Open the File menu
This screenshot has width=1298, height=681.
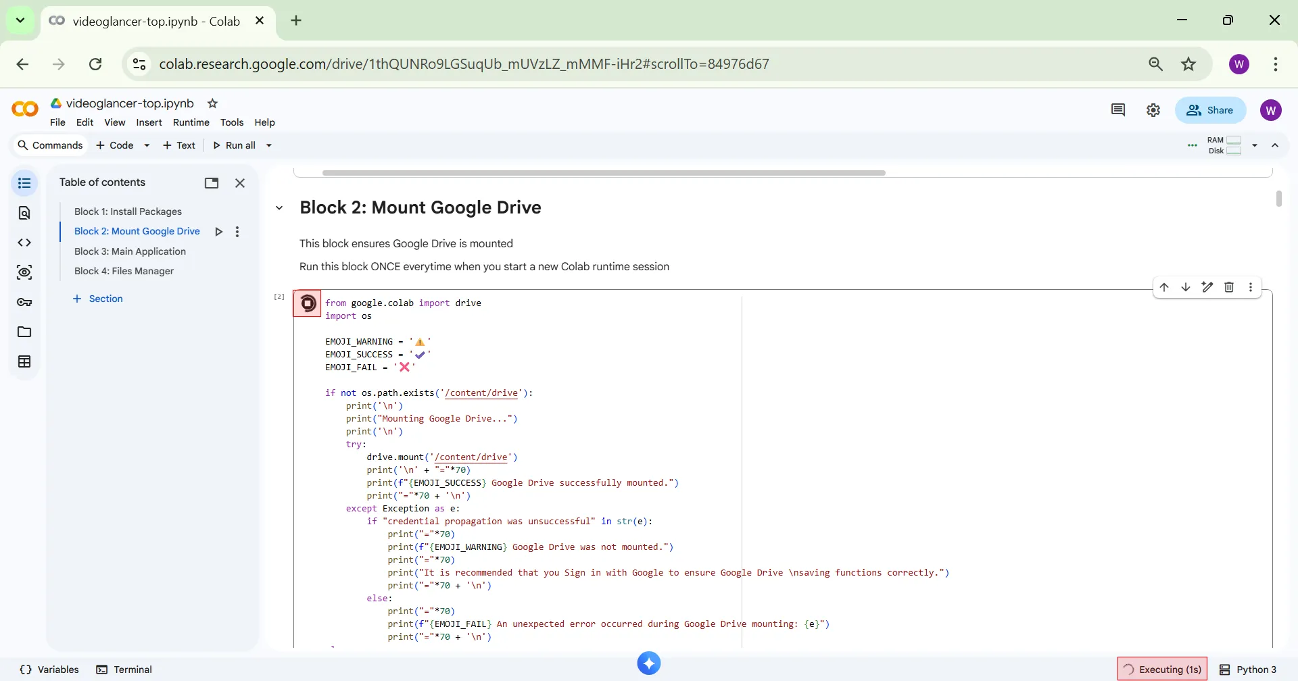[x=57, y=122]
